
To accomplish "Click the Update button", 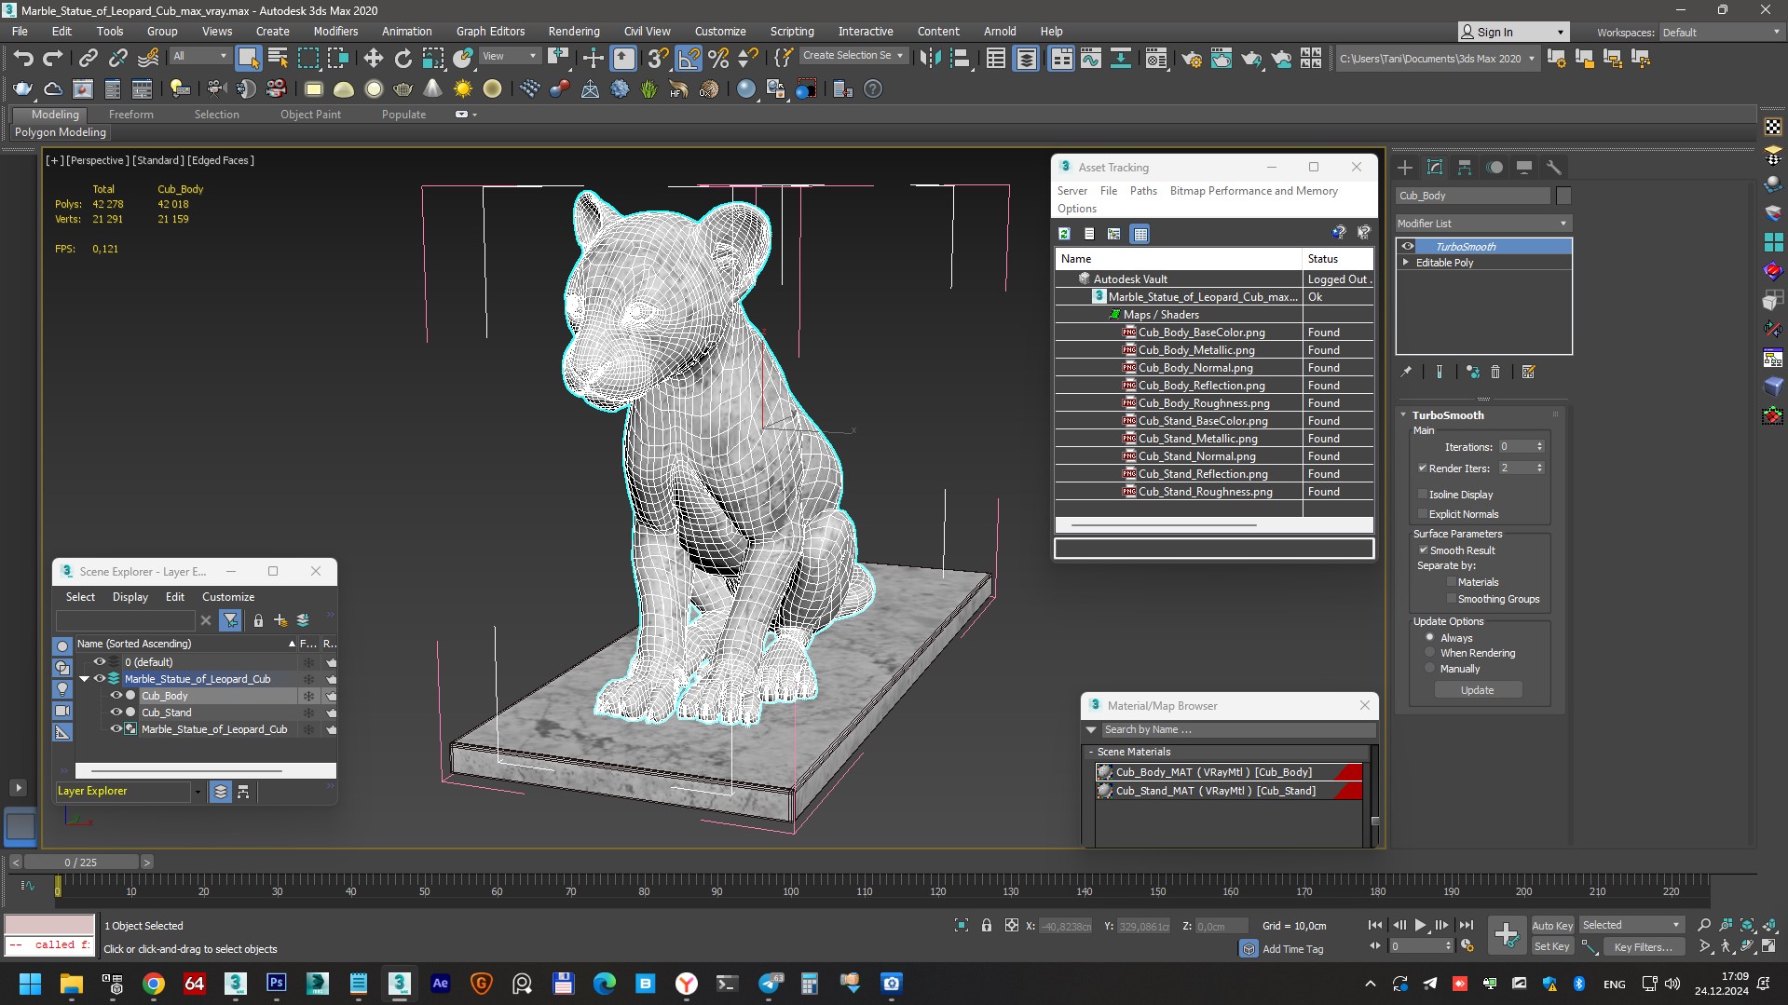I will click(x=1477, y=690).
